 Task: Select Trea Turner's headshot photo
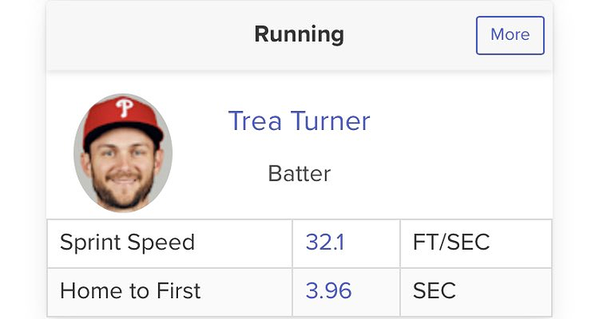(x=123, y=153)
